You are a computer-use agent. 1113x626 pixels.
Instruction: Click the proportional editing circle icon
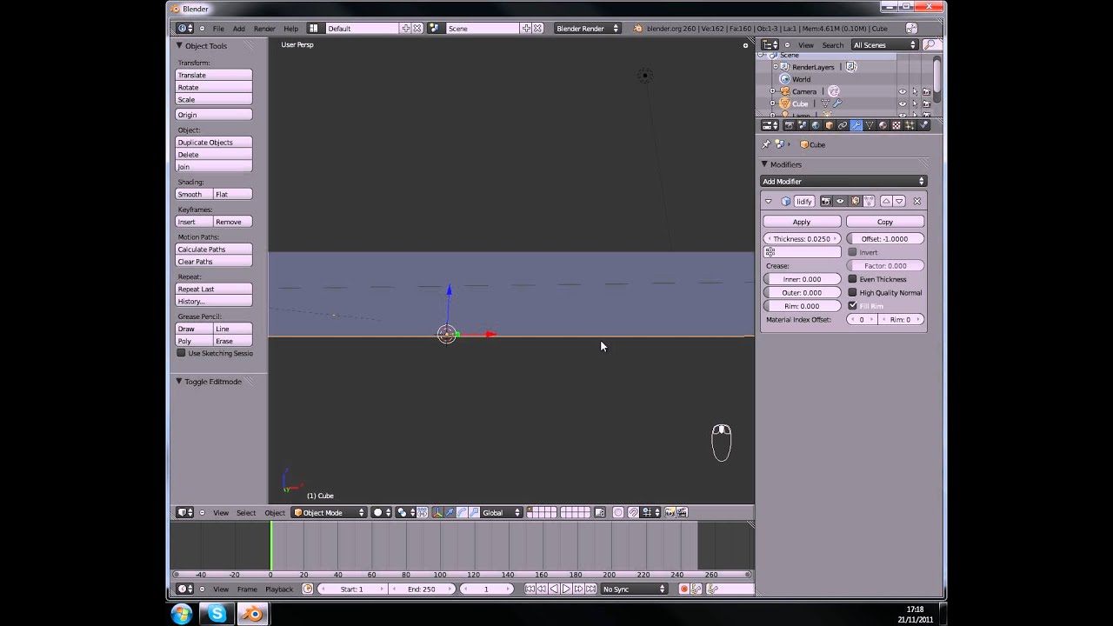pyautogui.click(x=618, y=512)
